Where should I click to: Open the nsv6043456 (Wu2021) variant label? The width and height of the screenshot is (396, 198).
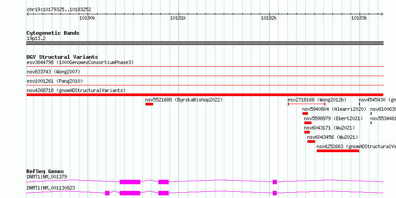pyautogui.click(x=332, y=137)
